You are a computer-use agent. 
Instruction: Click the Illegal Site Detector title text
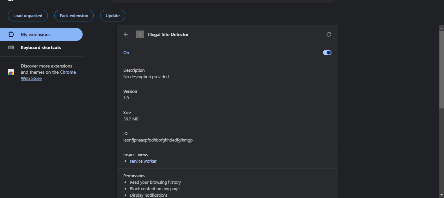pyautogui.click(x=168, y=34)
